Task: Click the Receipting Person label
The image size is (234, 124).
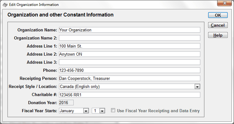Action: [38, 79]
